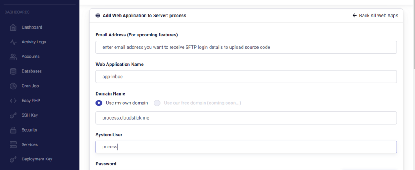This screenshot has height=170, width=415.
Task: Click the Deployment Key icon
Action: coord(13,159)
